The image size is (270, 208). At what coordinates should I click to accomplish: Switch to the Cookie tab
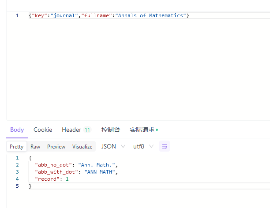point(43,130)
